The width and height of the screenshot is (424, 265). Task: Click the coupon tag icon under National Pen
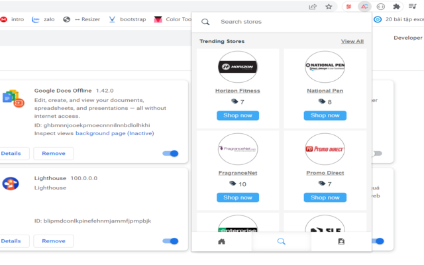pyautogui.click(x=322, y=101)
